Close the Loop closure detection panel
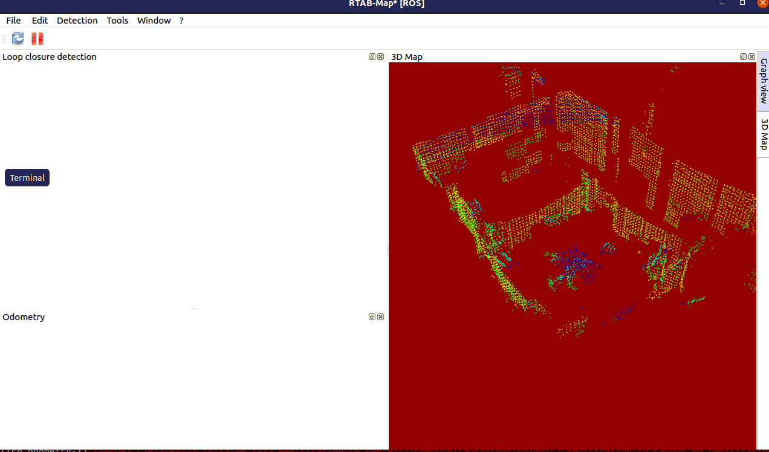769x452 pixels. [380, 56]
